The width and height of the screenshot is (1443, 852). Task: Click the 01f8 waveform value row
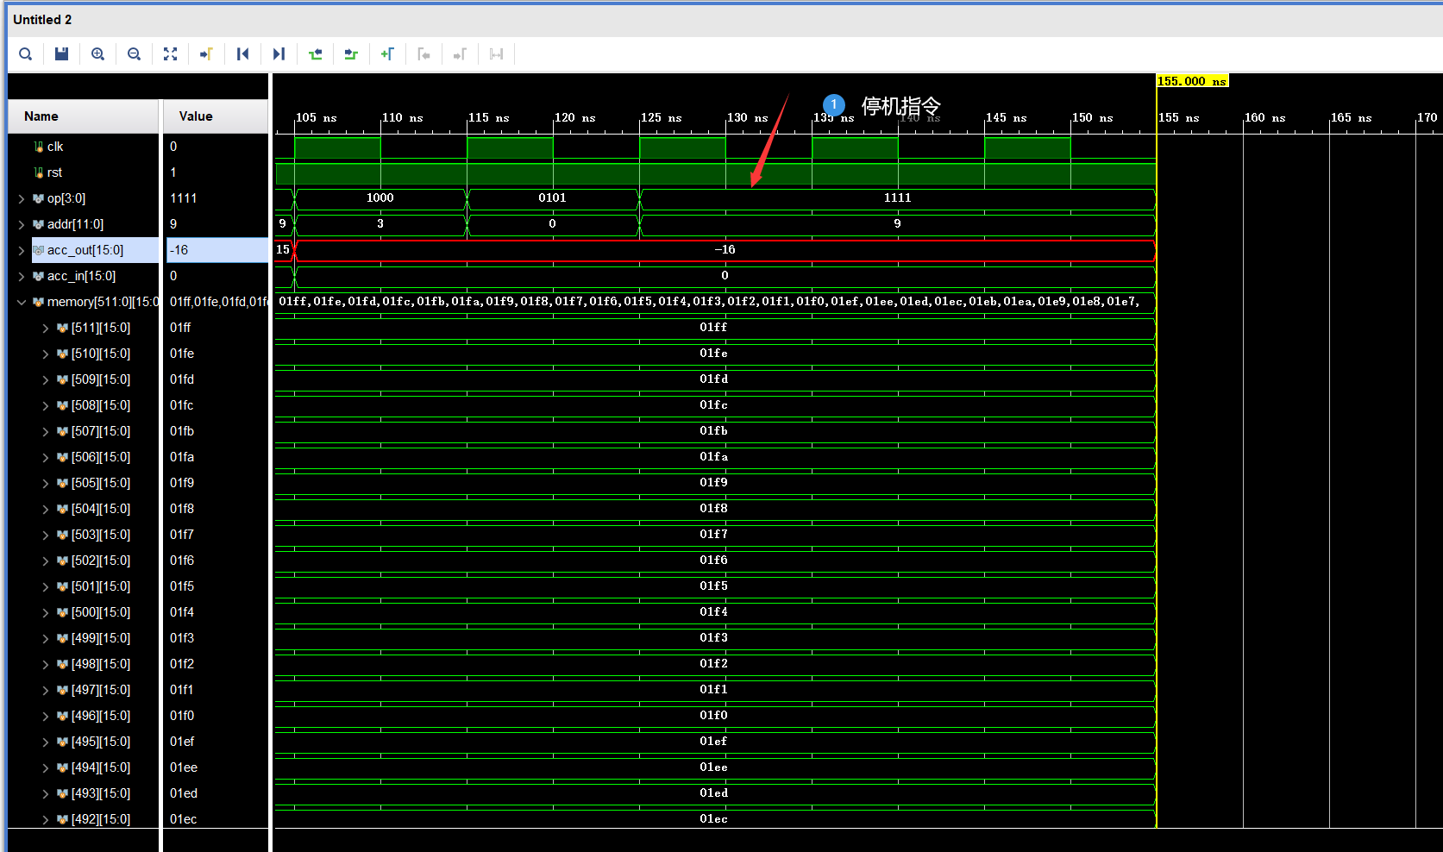tap(714, 509)
